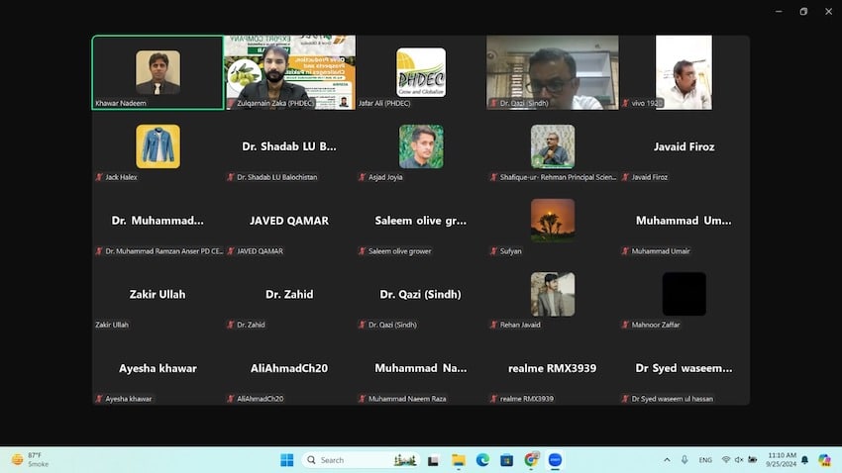Image resolution: width=842 pixels, height=473 pixels.
Task: Open File Explorer from the taskbar
Action: [x=459, y=460]
